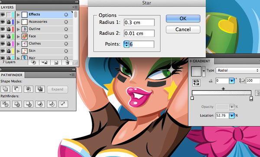
Task: Click the Trim pathfinder icon
Action: (17, 104)
